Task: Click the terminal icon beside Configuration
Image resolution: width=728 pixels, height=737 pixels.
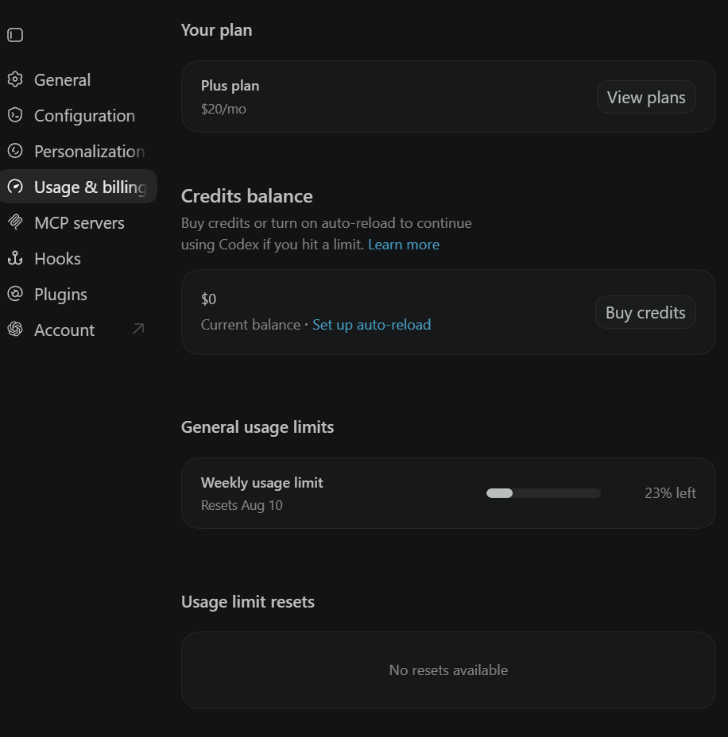Action: click(x=15, y=115)
